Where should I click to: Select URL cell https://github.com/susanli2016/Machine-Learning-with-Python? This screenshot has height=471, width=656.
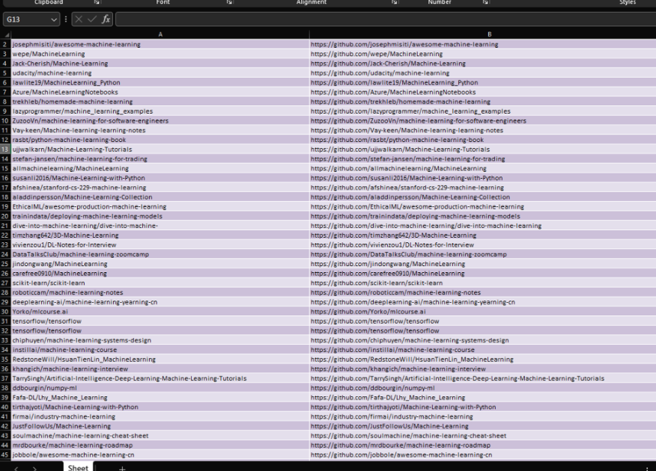tap(483, 178)
